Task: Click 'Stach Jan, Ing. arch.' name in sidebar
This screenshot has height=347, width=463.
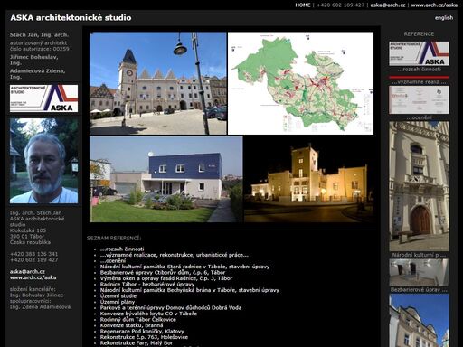Action: pos(39,35)
